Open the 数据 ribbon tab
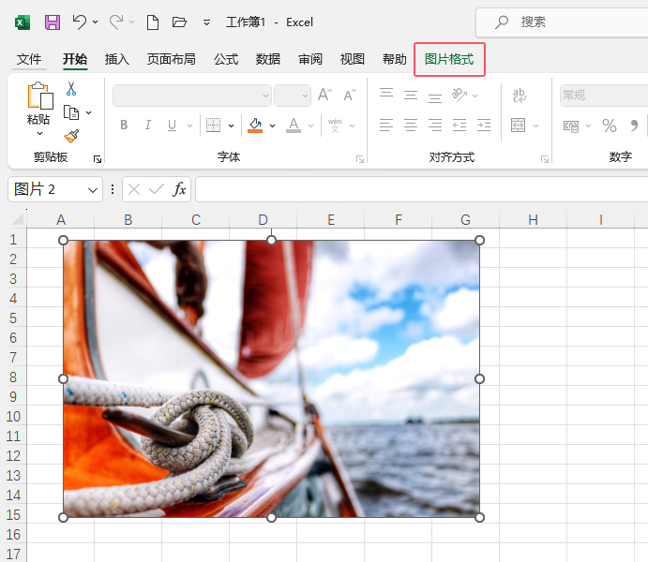 pos(268,59)
